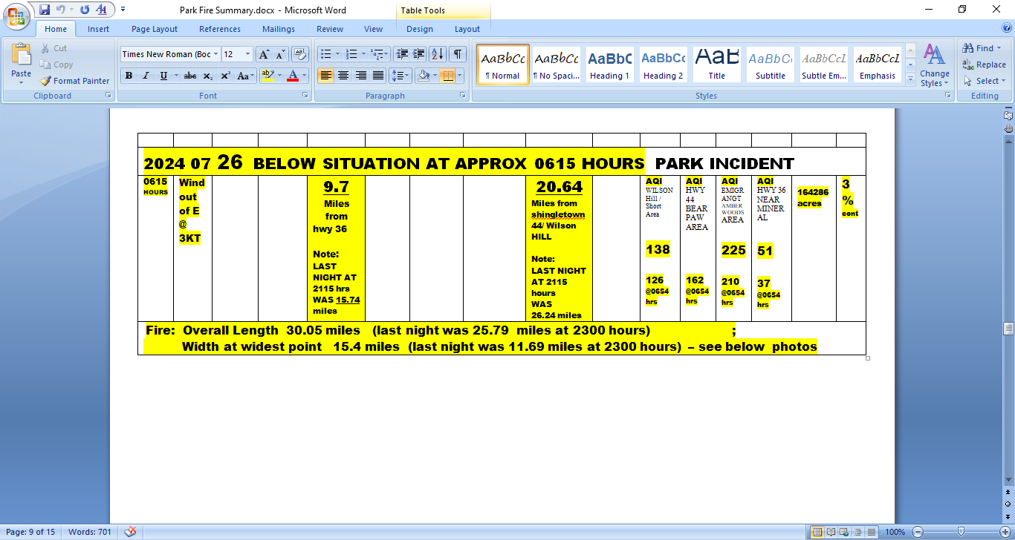1015x540 pixels.
Task: Switch to the Table Tools Design tab
Action: coord(419,29)
